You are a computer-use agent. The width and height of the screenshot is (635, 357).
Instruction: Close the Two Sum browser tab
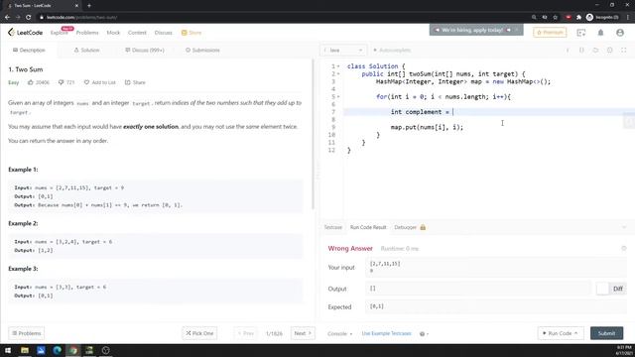[76, 6]
